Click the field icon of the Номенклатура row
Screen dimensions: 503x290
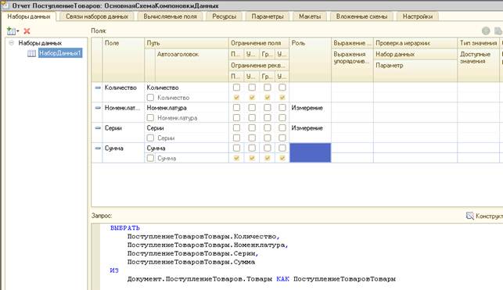coord(98,108)
